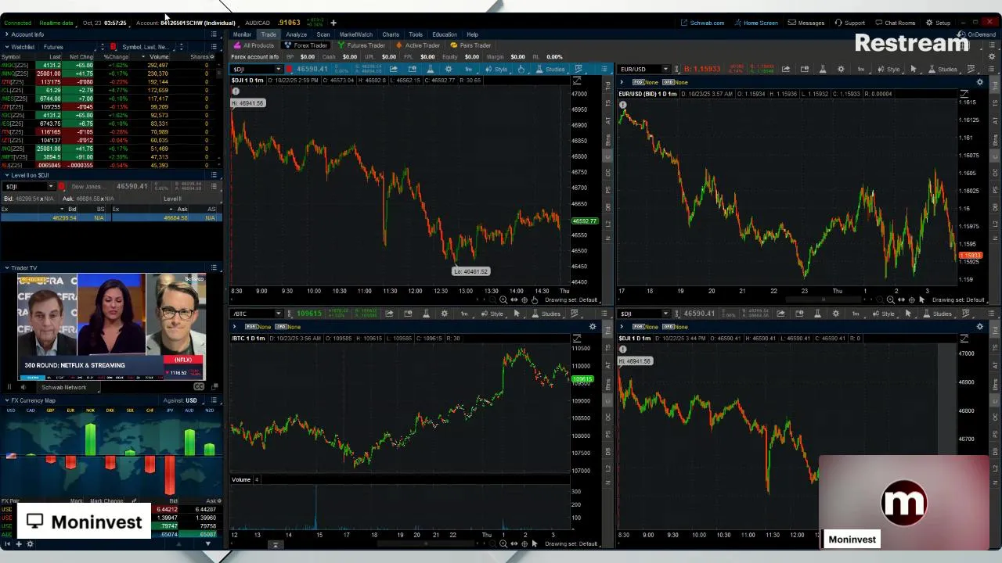
Task: Open chart settings gear on top-left $DJI chart
Action: [449, 70]
